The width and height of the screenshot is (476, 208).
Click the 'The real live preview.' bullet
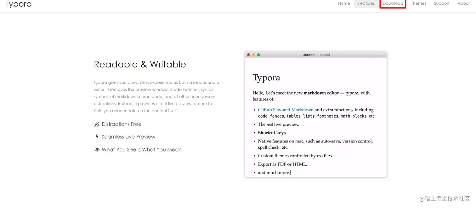click(279, 124)
